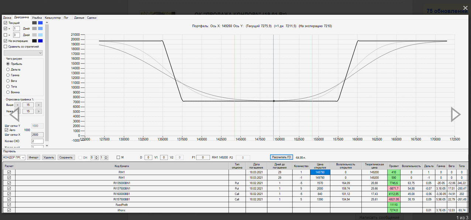Uncheck Расчет for the FixedProfit row
The width and height of the screenshot is (471, 220).
tap(9, 204)
